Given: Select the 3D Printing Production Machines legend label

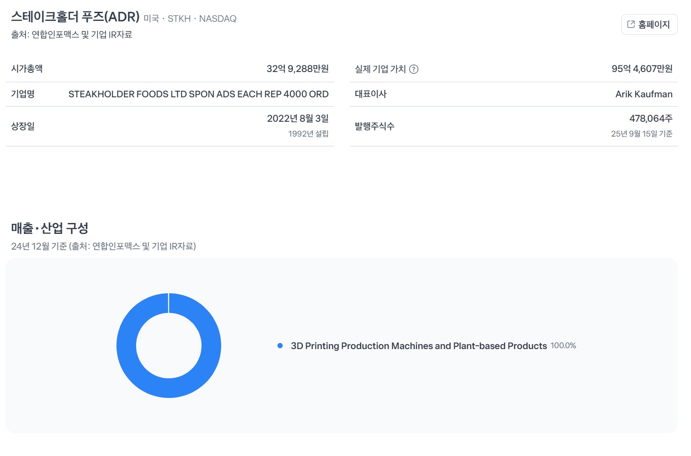Looking at the screenshot, I should [x=419, y=346].
